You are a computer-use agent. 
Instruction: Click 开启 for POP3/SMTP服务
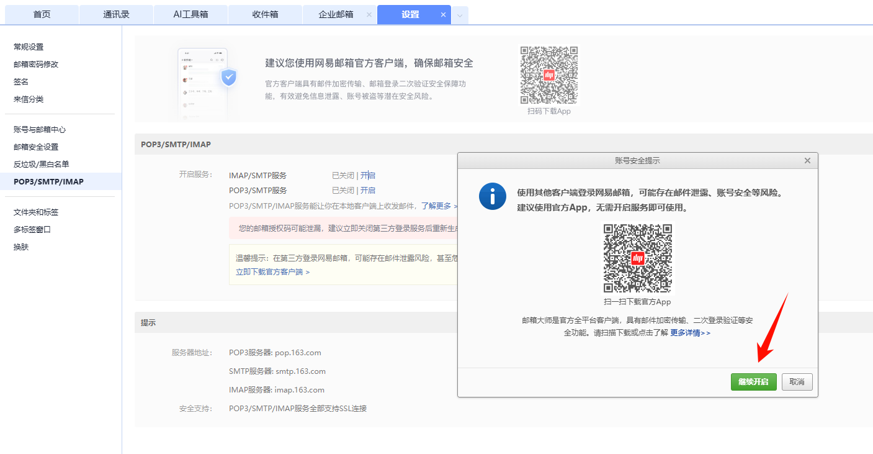(368, 190)
